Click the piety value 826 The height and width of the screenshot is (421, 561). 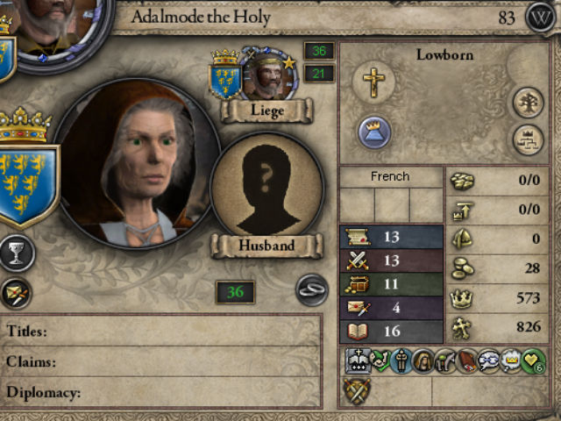[528, 326]
